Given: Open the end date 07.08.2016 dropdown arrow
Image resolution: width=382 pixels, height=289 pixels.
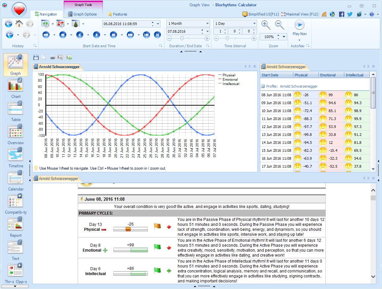Looking at the screenshot, I should (207, 31).
